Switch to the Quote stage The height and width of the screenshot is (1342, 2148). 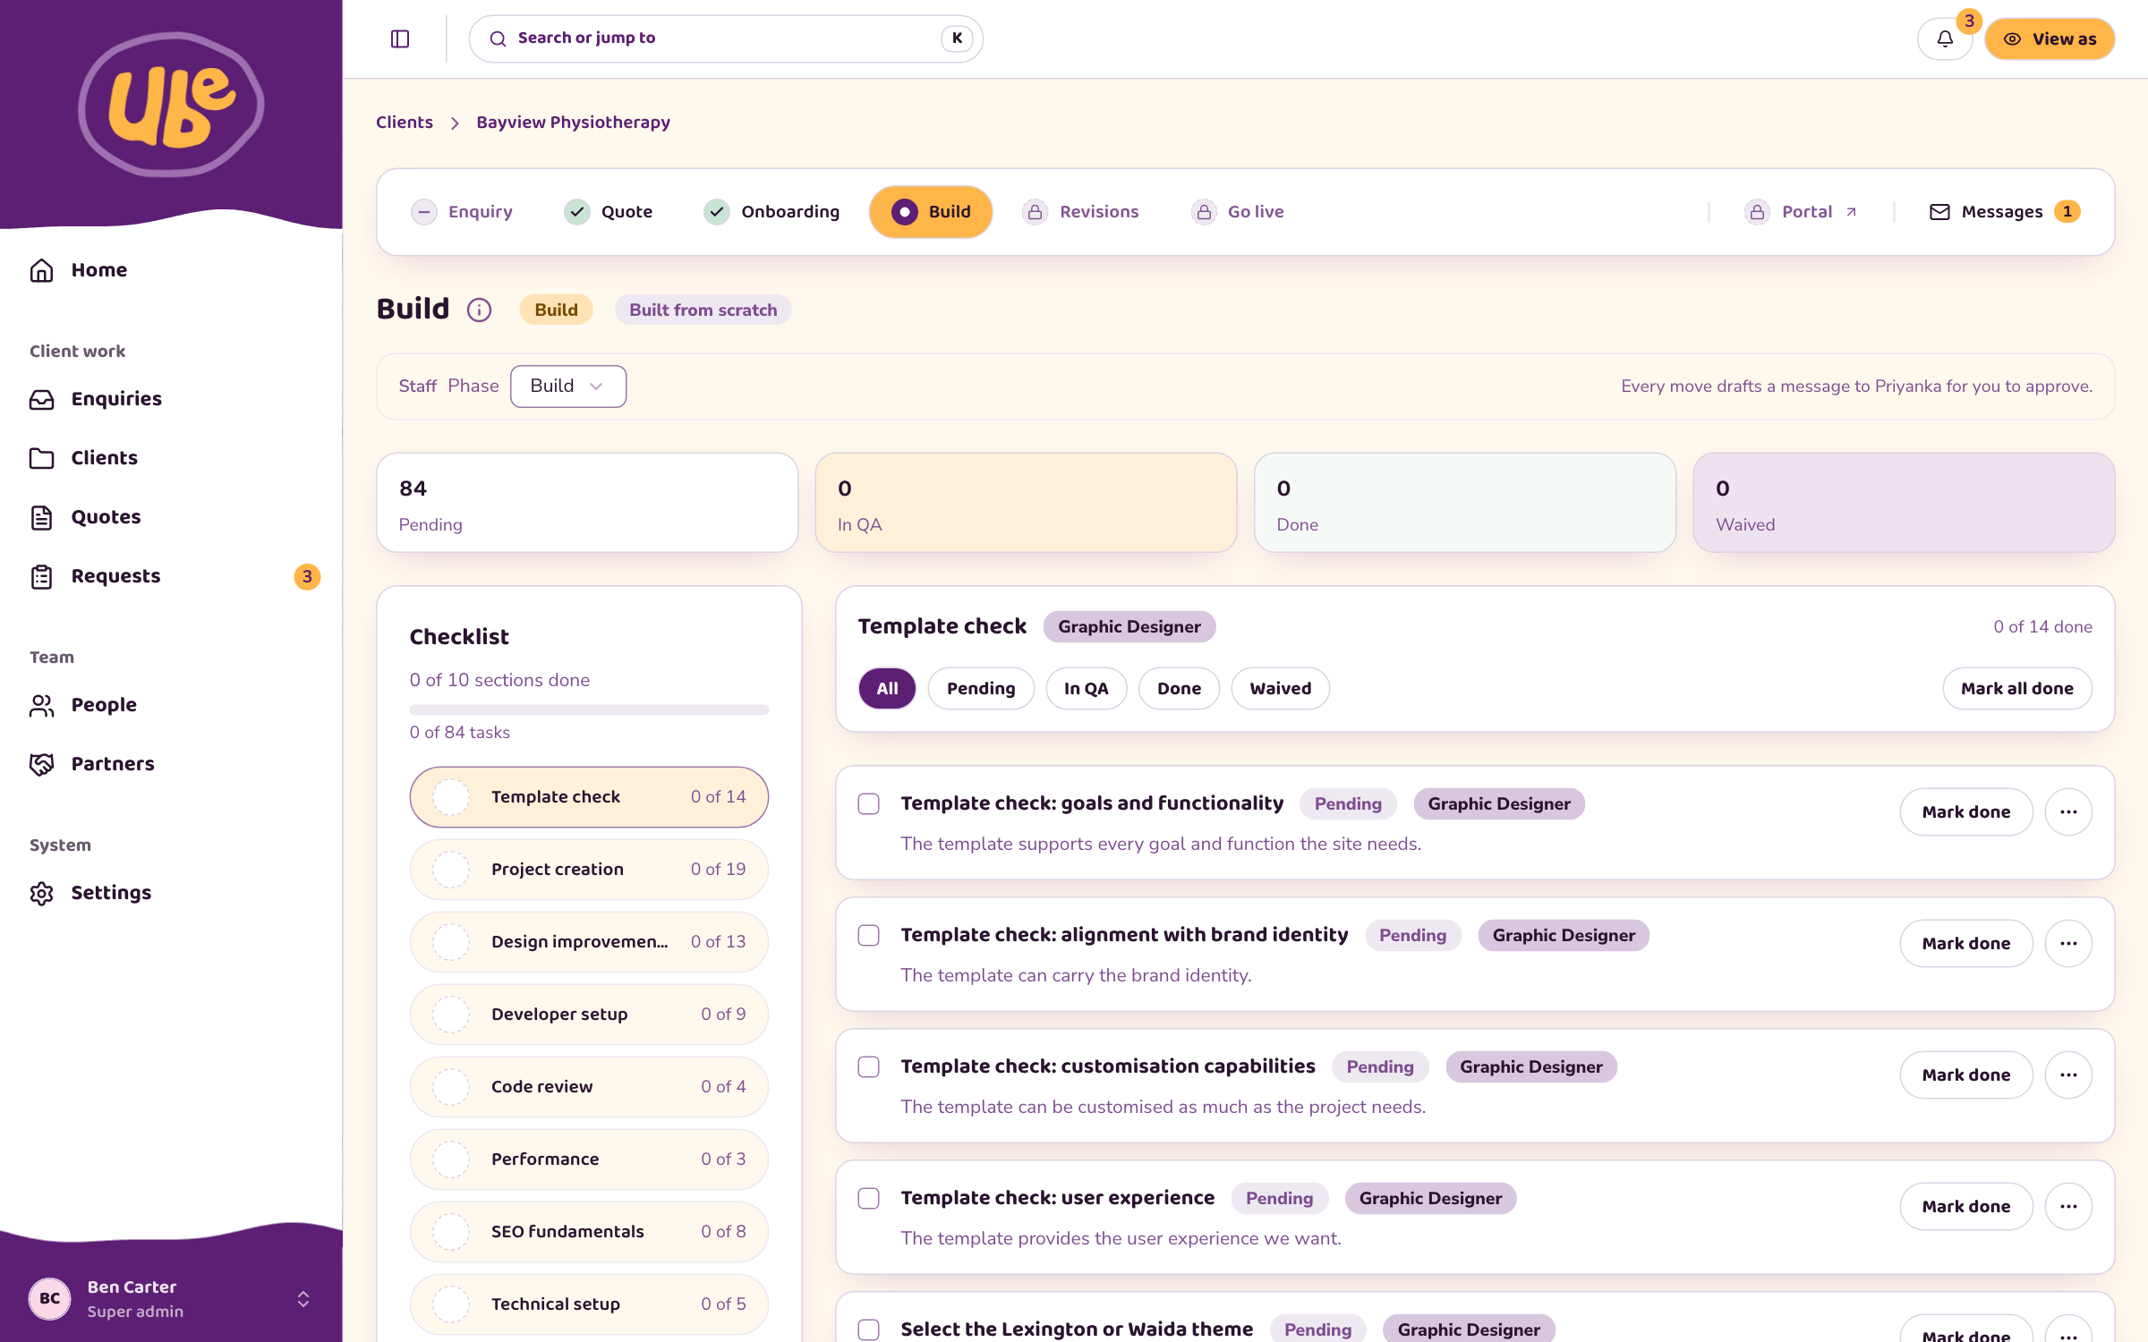click(609, 212)
